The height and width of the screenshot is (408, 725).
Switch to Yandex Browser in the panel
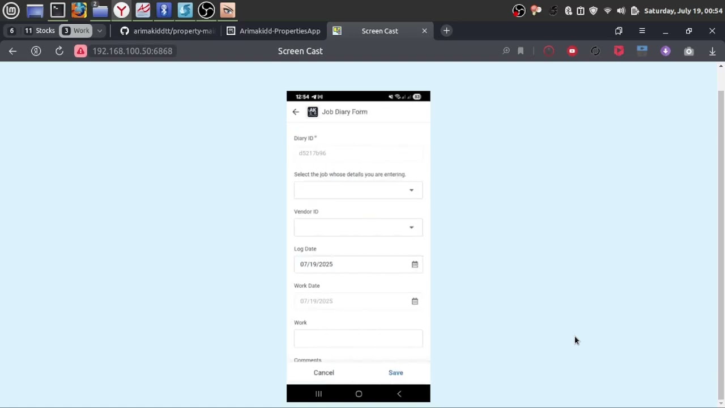click(121, 10)
